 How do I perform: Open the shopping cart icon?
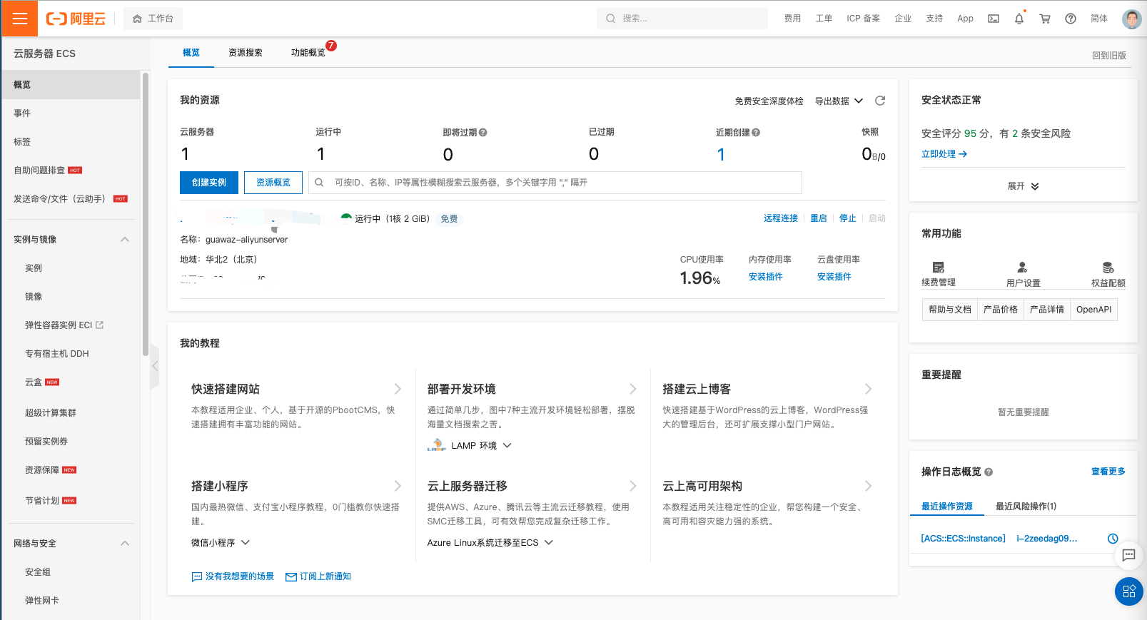click(1045, 19)
